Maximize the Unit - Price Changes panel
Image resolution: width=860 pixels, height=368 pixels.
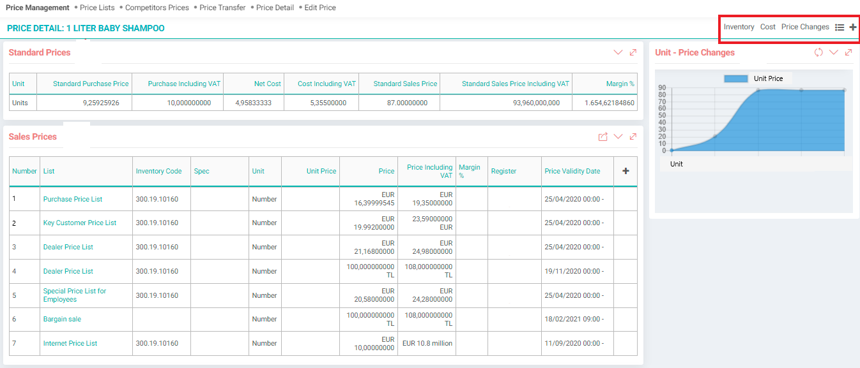coord(848,52)
